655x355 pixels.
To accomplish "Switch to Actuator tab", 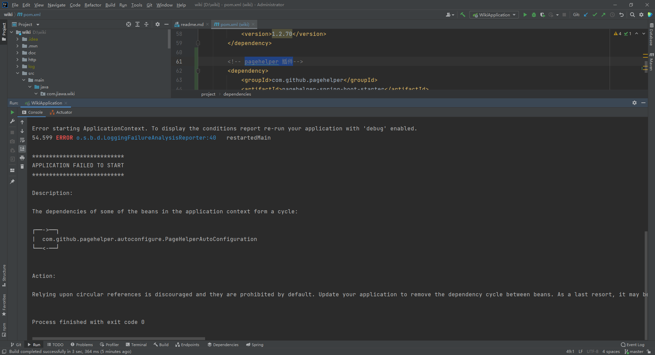I will pyautogui.click(x=61, y=112).
